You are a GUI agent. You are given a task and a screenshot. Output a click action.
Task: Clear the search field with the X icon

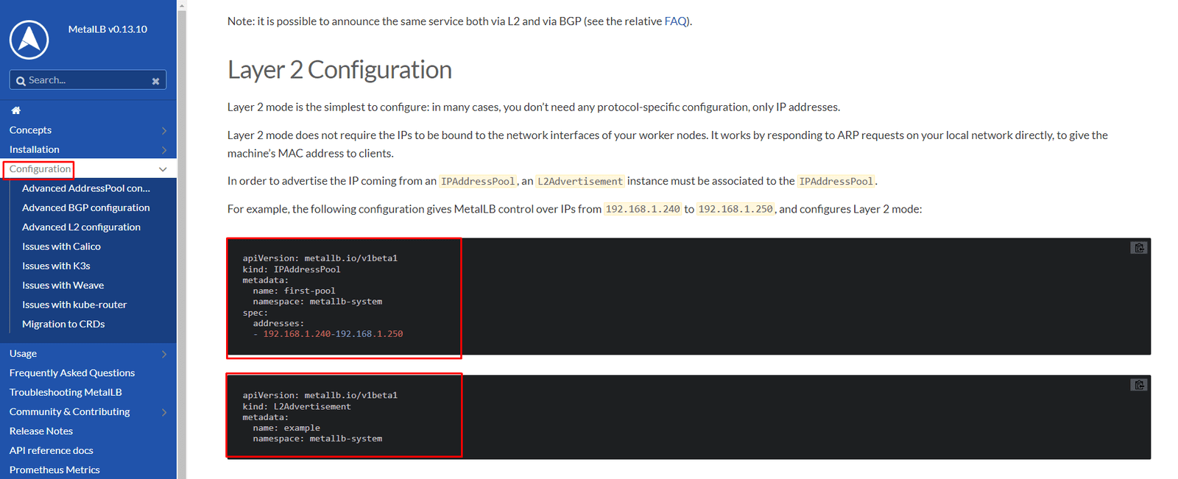155,81
